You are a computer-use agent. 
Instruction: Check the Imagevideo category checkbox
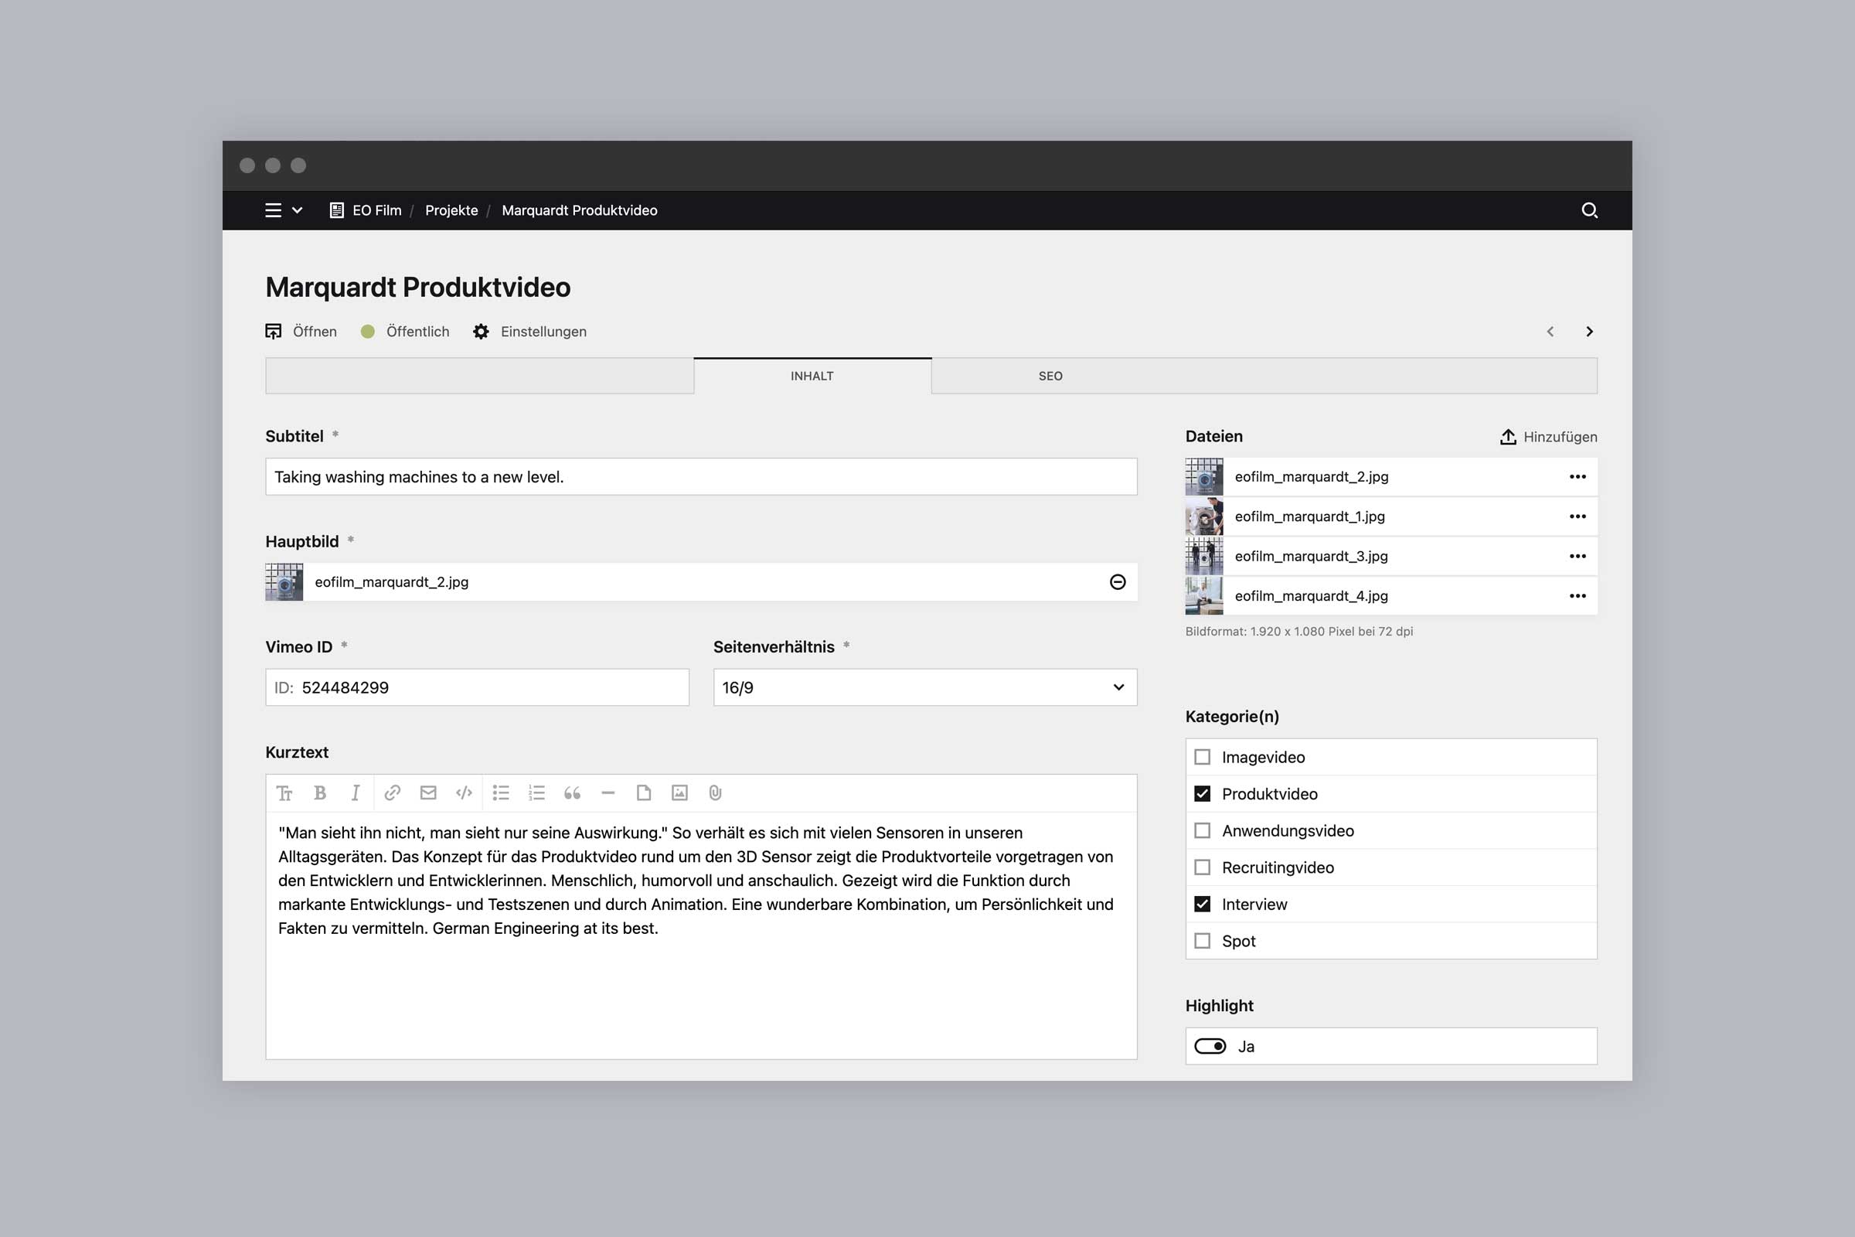click(x=1202, y=758)
